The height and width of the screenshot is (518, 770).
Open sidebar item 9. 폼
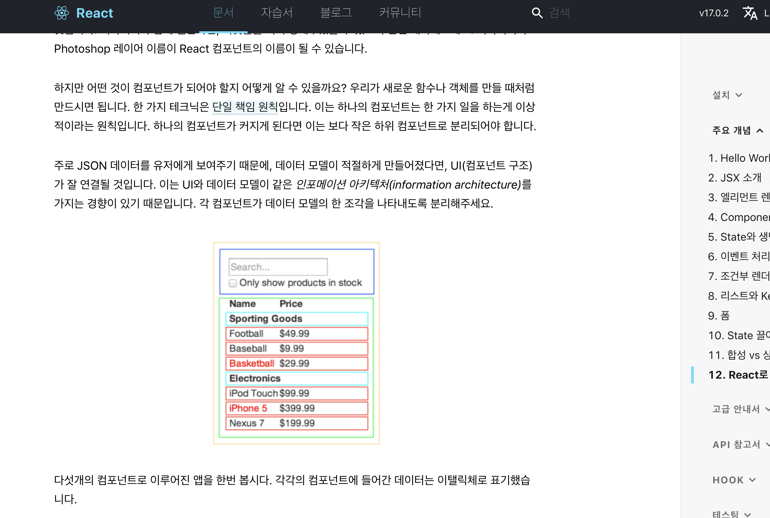click(x=719, y=316)
